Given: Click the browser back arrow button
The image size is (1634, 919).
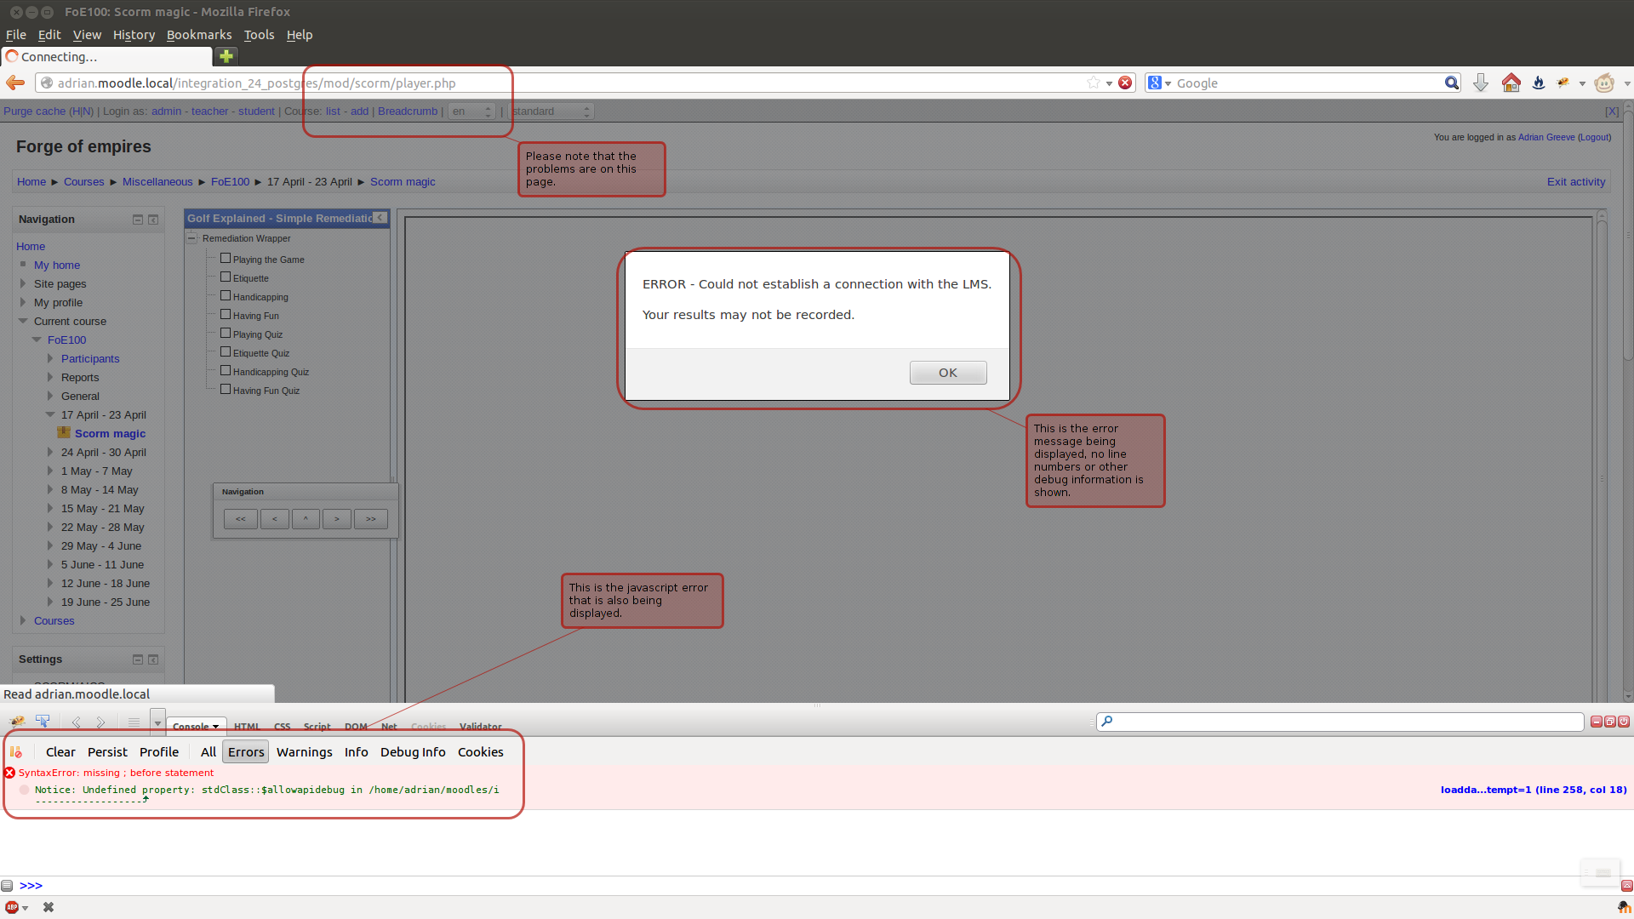Looking at the screenshot, I should 15,83.
